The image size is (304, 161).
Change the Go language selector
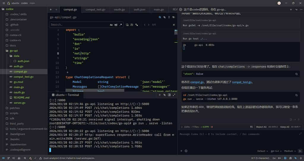coord(274,158)
